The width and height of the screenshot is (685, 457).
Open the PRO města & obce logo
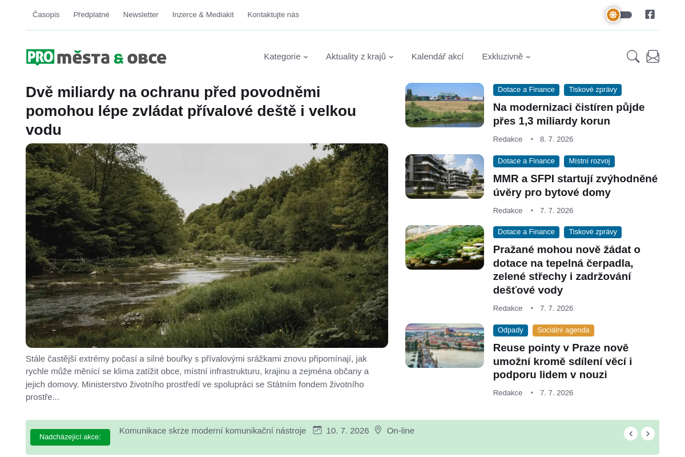tap(96, 57)
